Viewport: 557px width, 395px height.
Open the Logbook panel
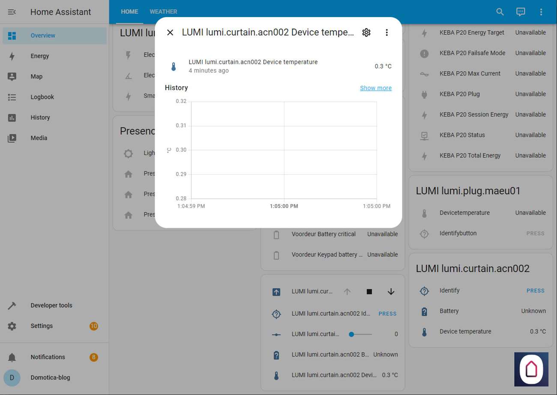(54, 97)
